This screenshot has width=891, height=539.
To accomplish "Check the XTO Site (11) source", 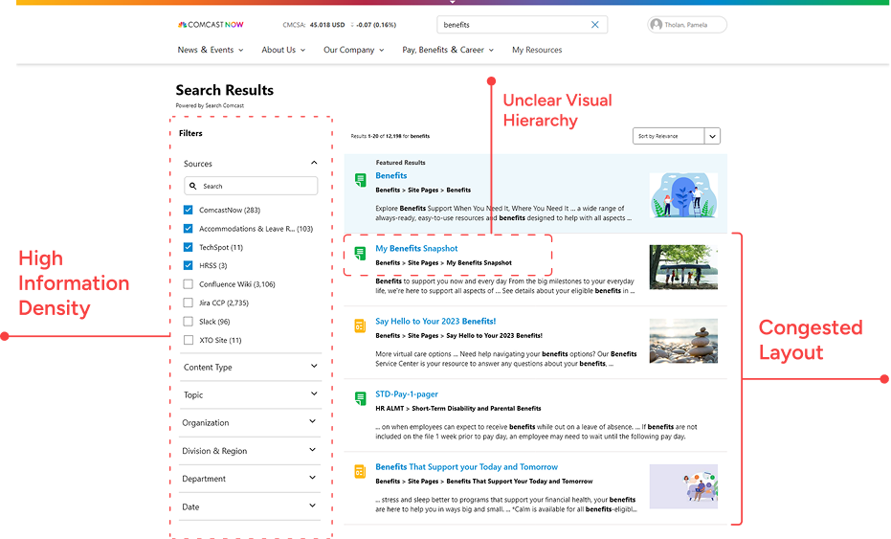I will pyautogui.click(x=189, y=340).
